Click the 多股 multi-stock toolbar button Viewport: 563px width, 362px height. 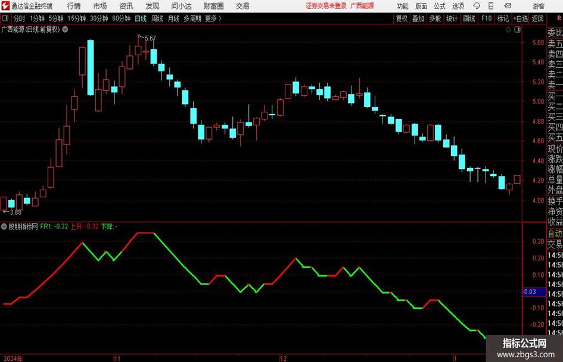[x=435, y=18]
